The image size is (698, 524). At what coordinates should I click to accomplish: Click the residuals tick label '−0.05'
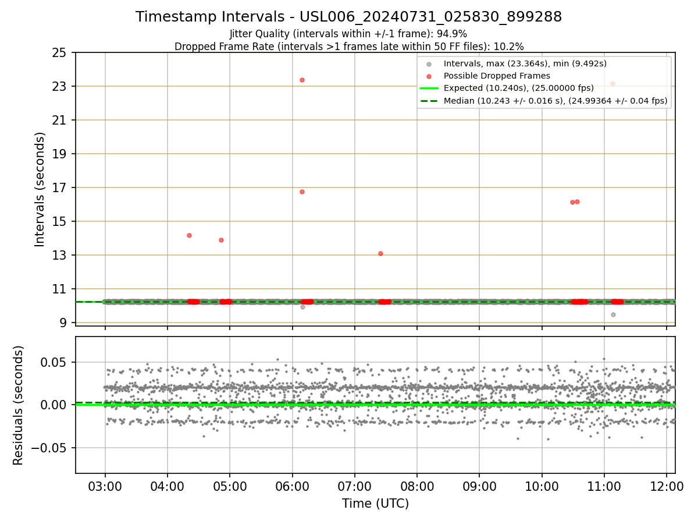[50, 448]
